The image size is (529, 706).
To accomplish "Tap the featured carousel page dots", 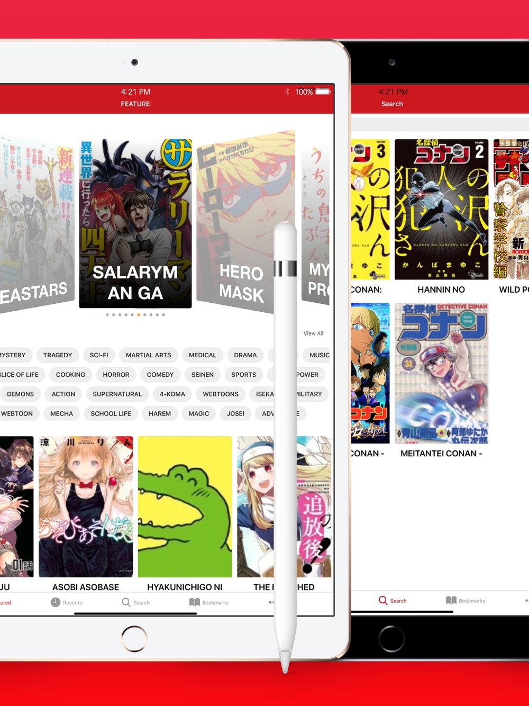I will click(135, 315).
